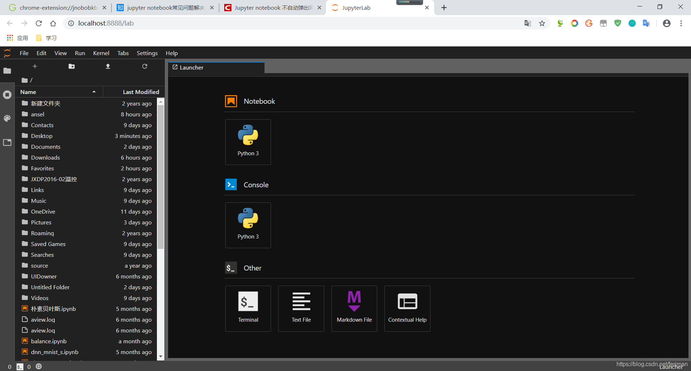Open the View menu
Viewport: 691px width, 371px height.
[60, 53]
